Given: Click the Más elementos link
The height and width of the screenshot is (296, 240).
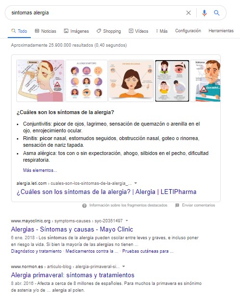Looking at the screenshot, I should [x=40, y=170].
